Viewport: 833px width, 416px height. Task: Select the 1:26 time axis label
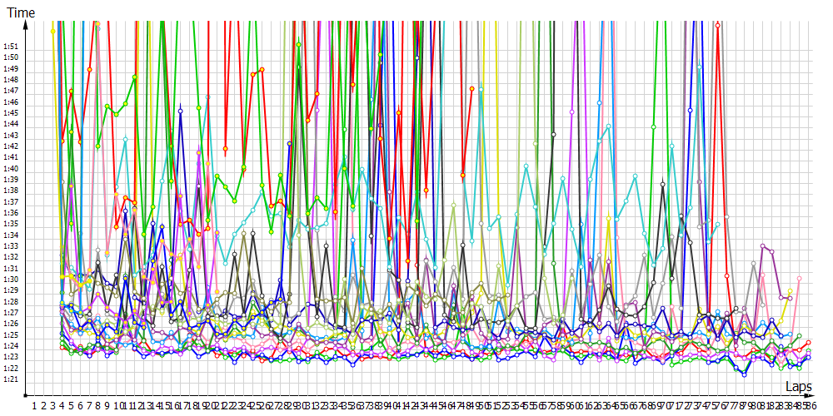point(10,324)
